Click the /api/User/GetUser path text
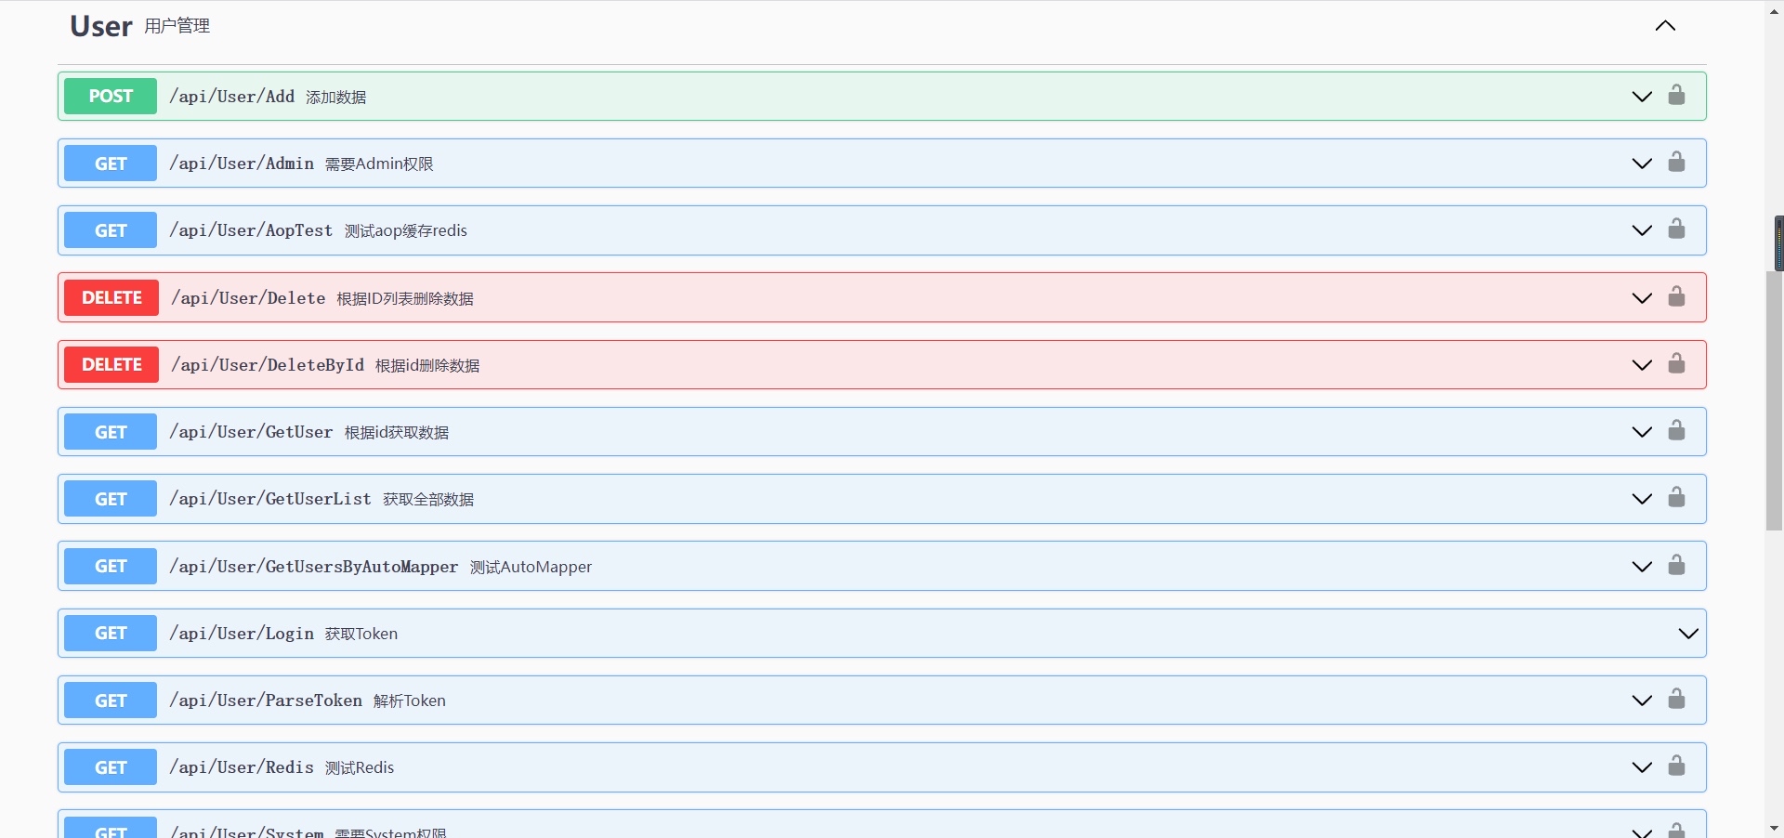Image resolution: width=1784 pixels, height=838 pixels. tap(251, 432)
